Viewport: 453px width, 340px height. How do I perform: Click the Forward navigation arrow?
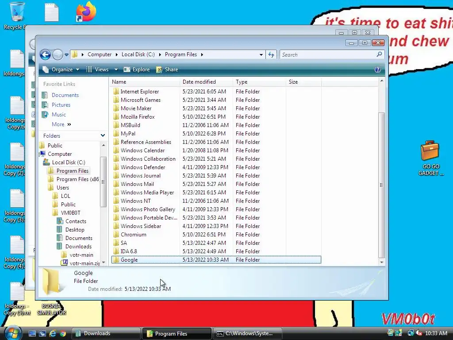pos(58,54)
